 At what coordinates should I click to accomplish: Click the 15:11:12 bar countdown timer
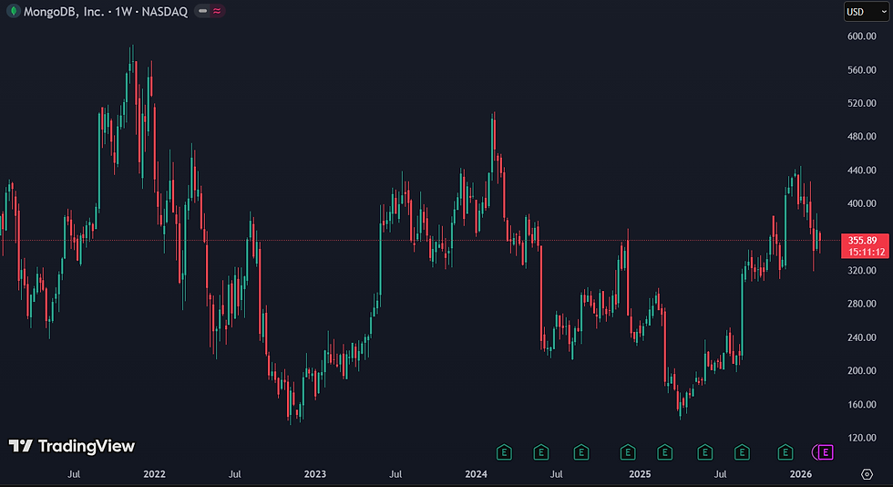point(867,252)
